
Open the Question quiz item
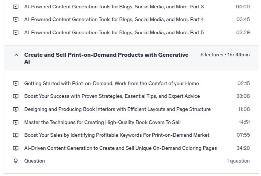pyautogui.click(x=35, y=161)
